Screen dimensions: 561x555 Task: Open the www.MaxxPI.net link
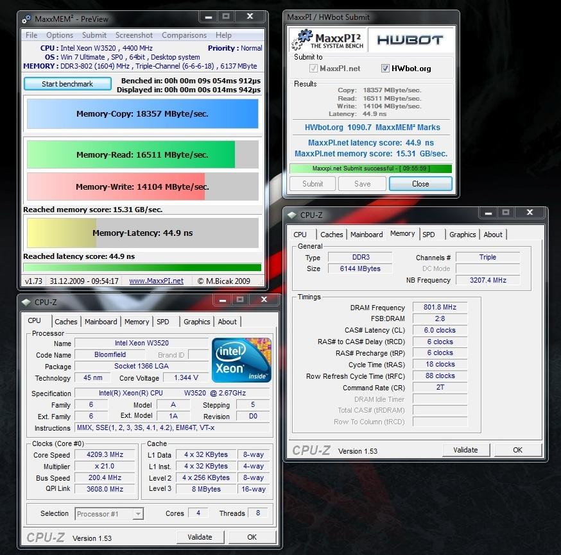[x=157, y=281]
